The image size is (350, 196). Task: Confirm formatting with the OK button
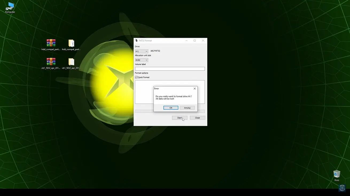[171, 108]
